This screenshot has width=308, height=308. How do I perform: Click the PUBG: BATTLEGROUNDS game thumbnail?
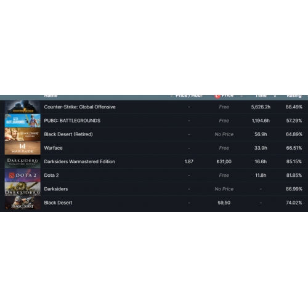tap(23, 121)
